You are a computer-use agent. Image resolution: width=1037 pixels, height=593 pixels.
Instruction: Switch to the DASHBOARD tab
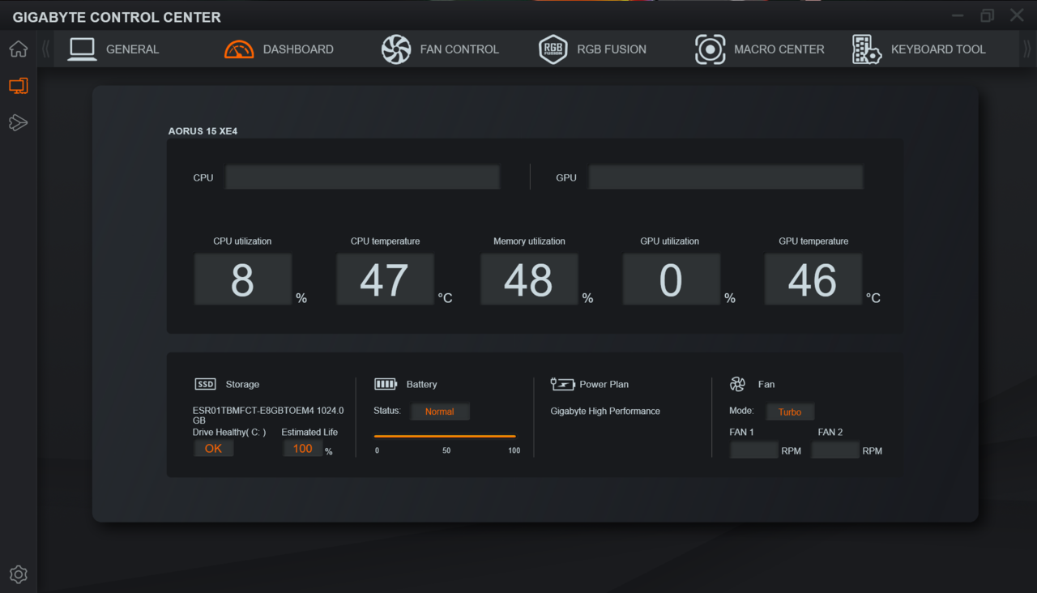coord(297,49)
